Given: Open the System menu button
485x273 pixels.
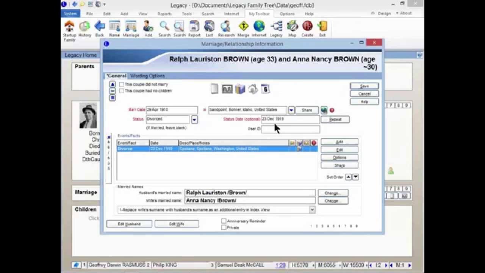Looking at the screenshot, I should coord(70,14).
